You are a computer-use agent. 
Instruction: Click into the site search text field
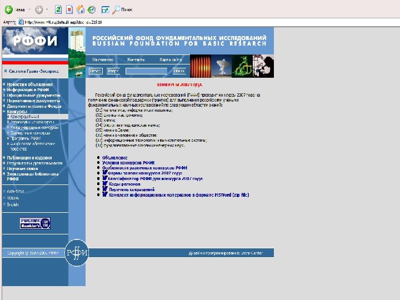tap(147, 71)
